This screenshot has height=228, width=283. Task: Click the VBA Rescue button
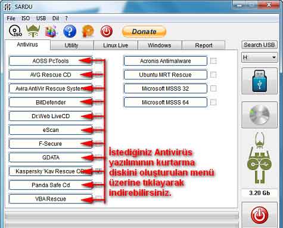[51, 199]
